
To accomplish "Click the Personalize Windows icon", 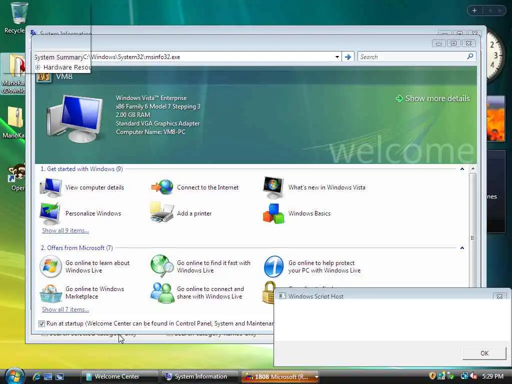I will (x=50, y=213).
